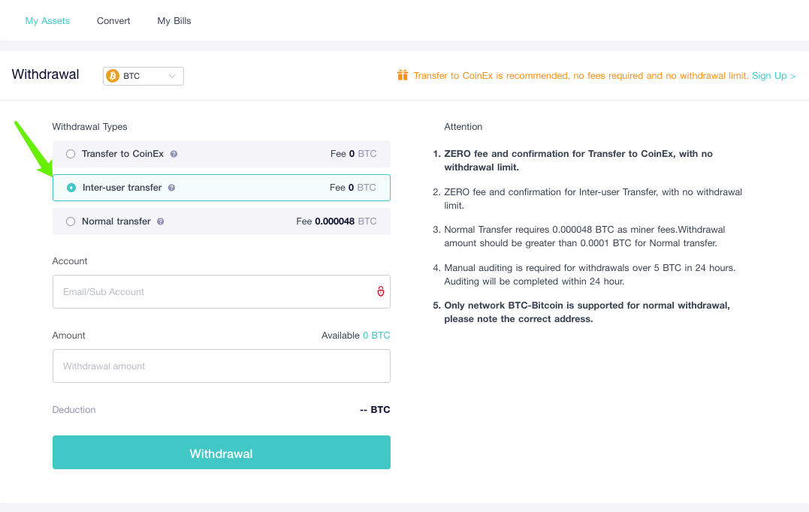Screen dimensions: 809x512
Task: Click the red lock icon in Account field
Action: point(380,291)
